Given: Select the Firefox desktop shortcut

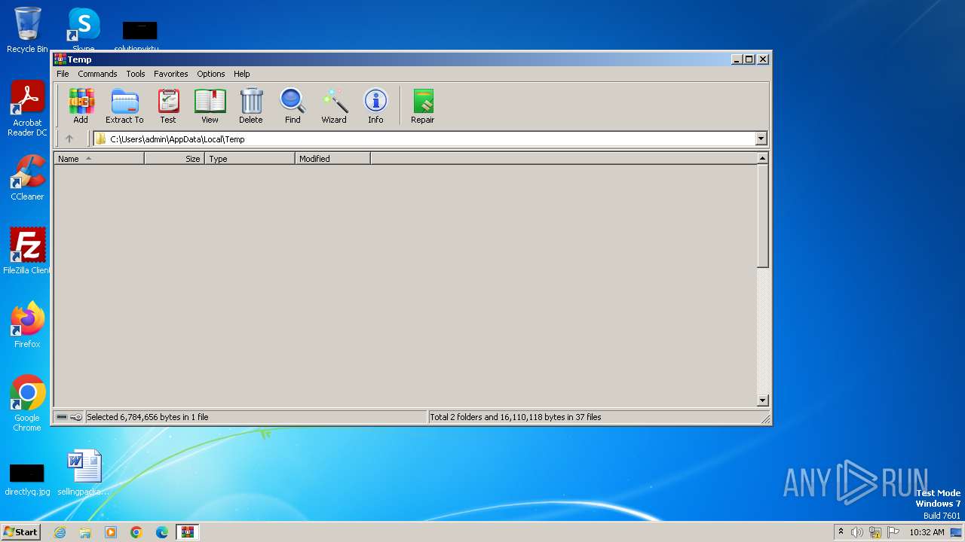Looking at the screenshot, I should 27,324.
